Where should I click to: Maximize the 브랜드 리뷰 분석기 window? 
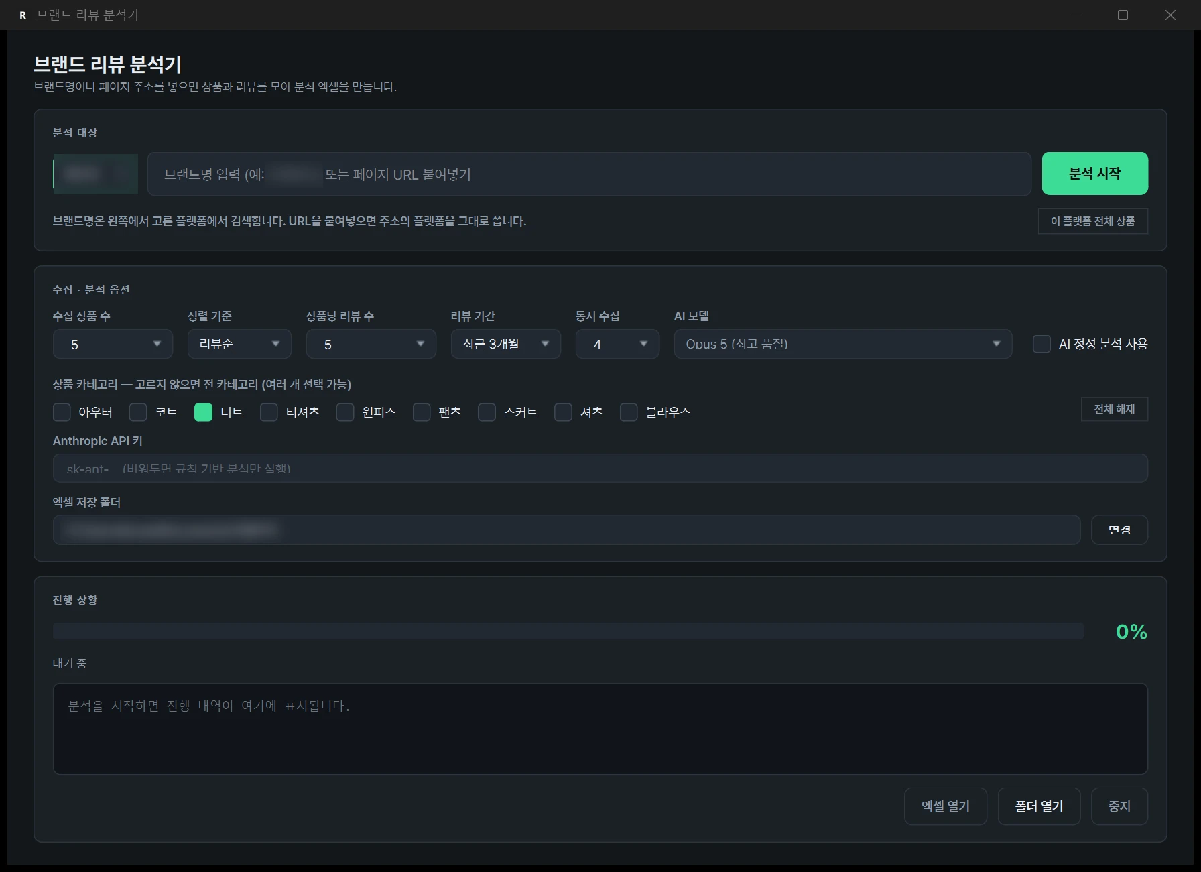(x=1123, y=15)
